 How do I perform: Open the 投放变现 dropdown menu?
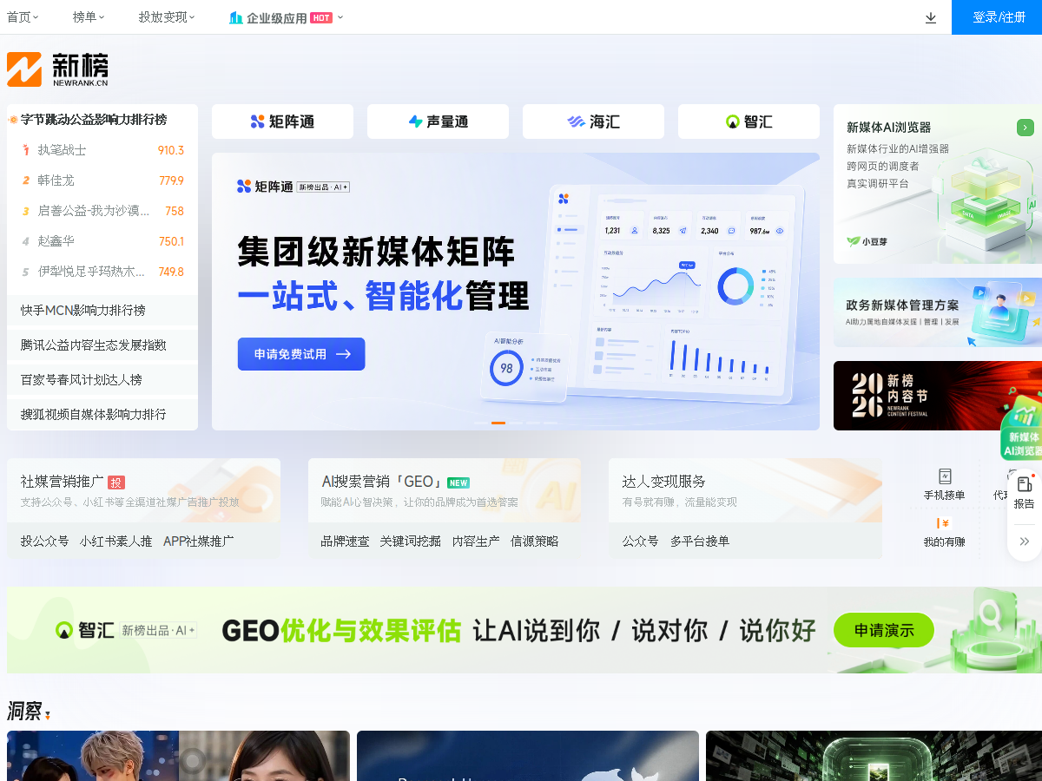click(167, 17)
